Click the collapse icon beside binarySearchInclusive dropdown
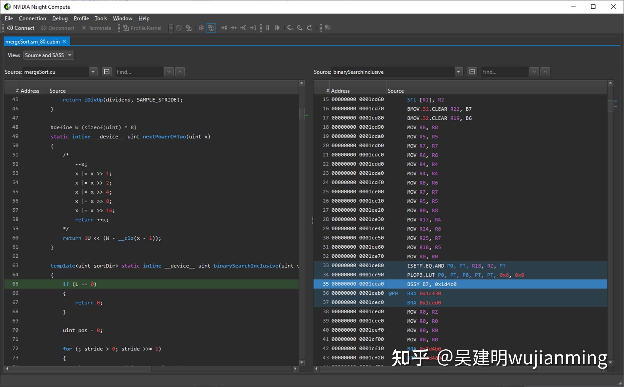The width and height of the screenshot is (624, 387). click(472, 72)
